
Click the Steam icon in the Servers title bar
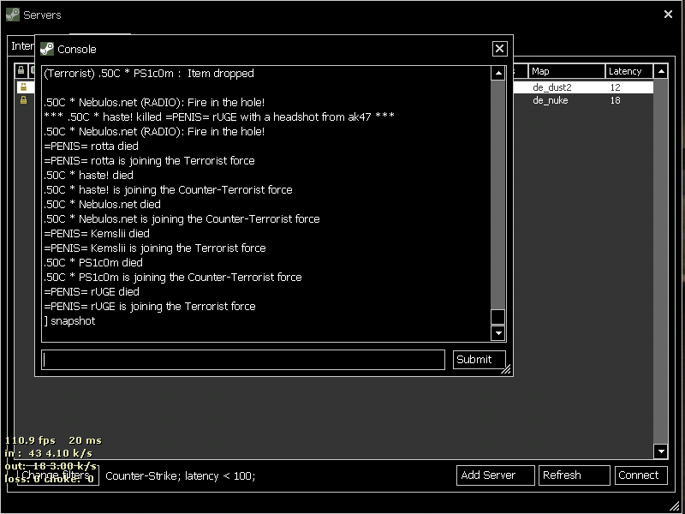(x=13, y=15)
